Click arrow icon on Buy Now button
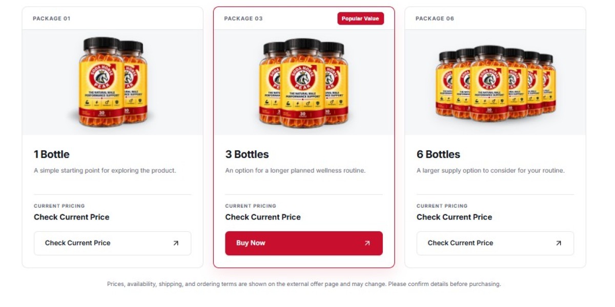This screenshot has height=307, width=615. pos(367,243)
